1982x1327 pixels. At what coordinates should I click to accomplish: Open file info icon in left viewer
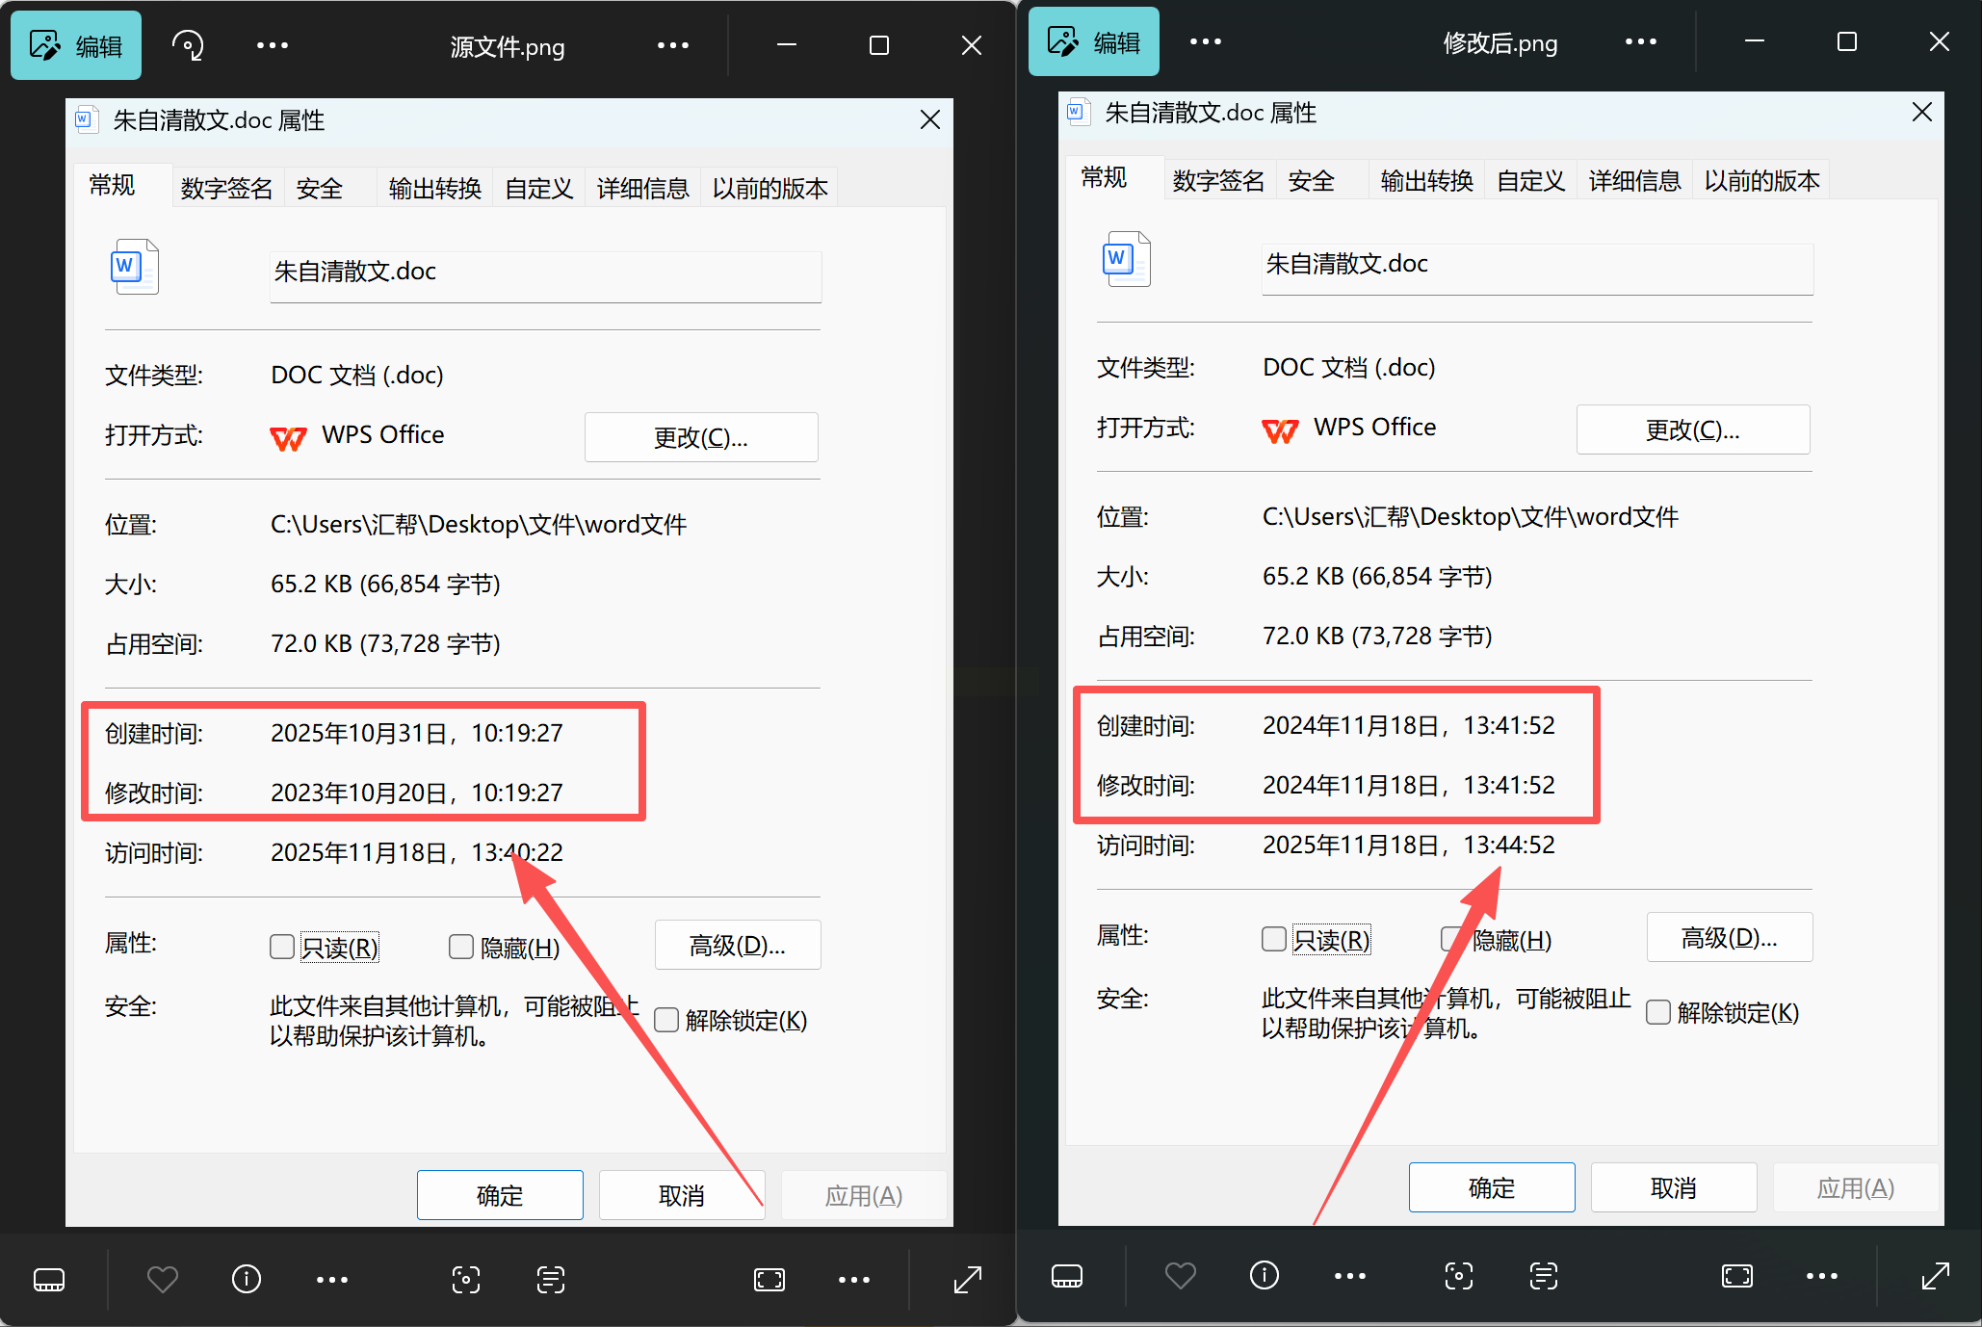247,1279
